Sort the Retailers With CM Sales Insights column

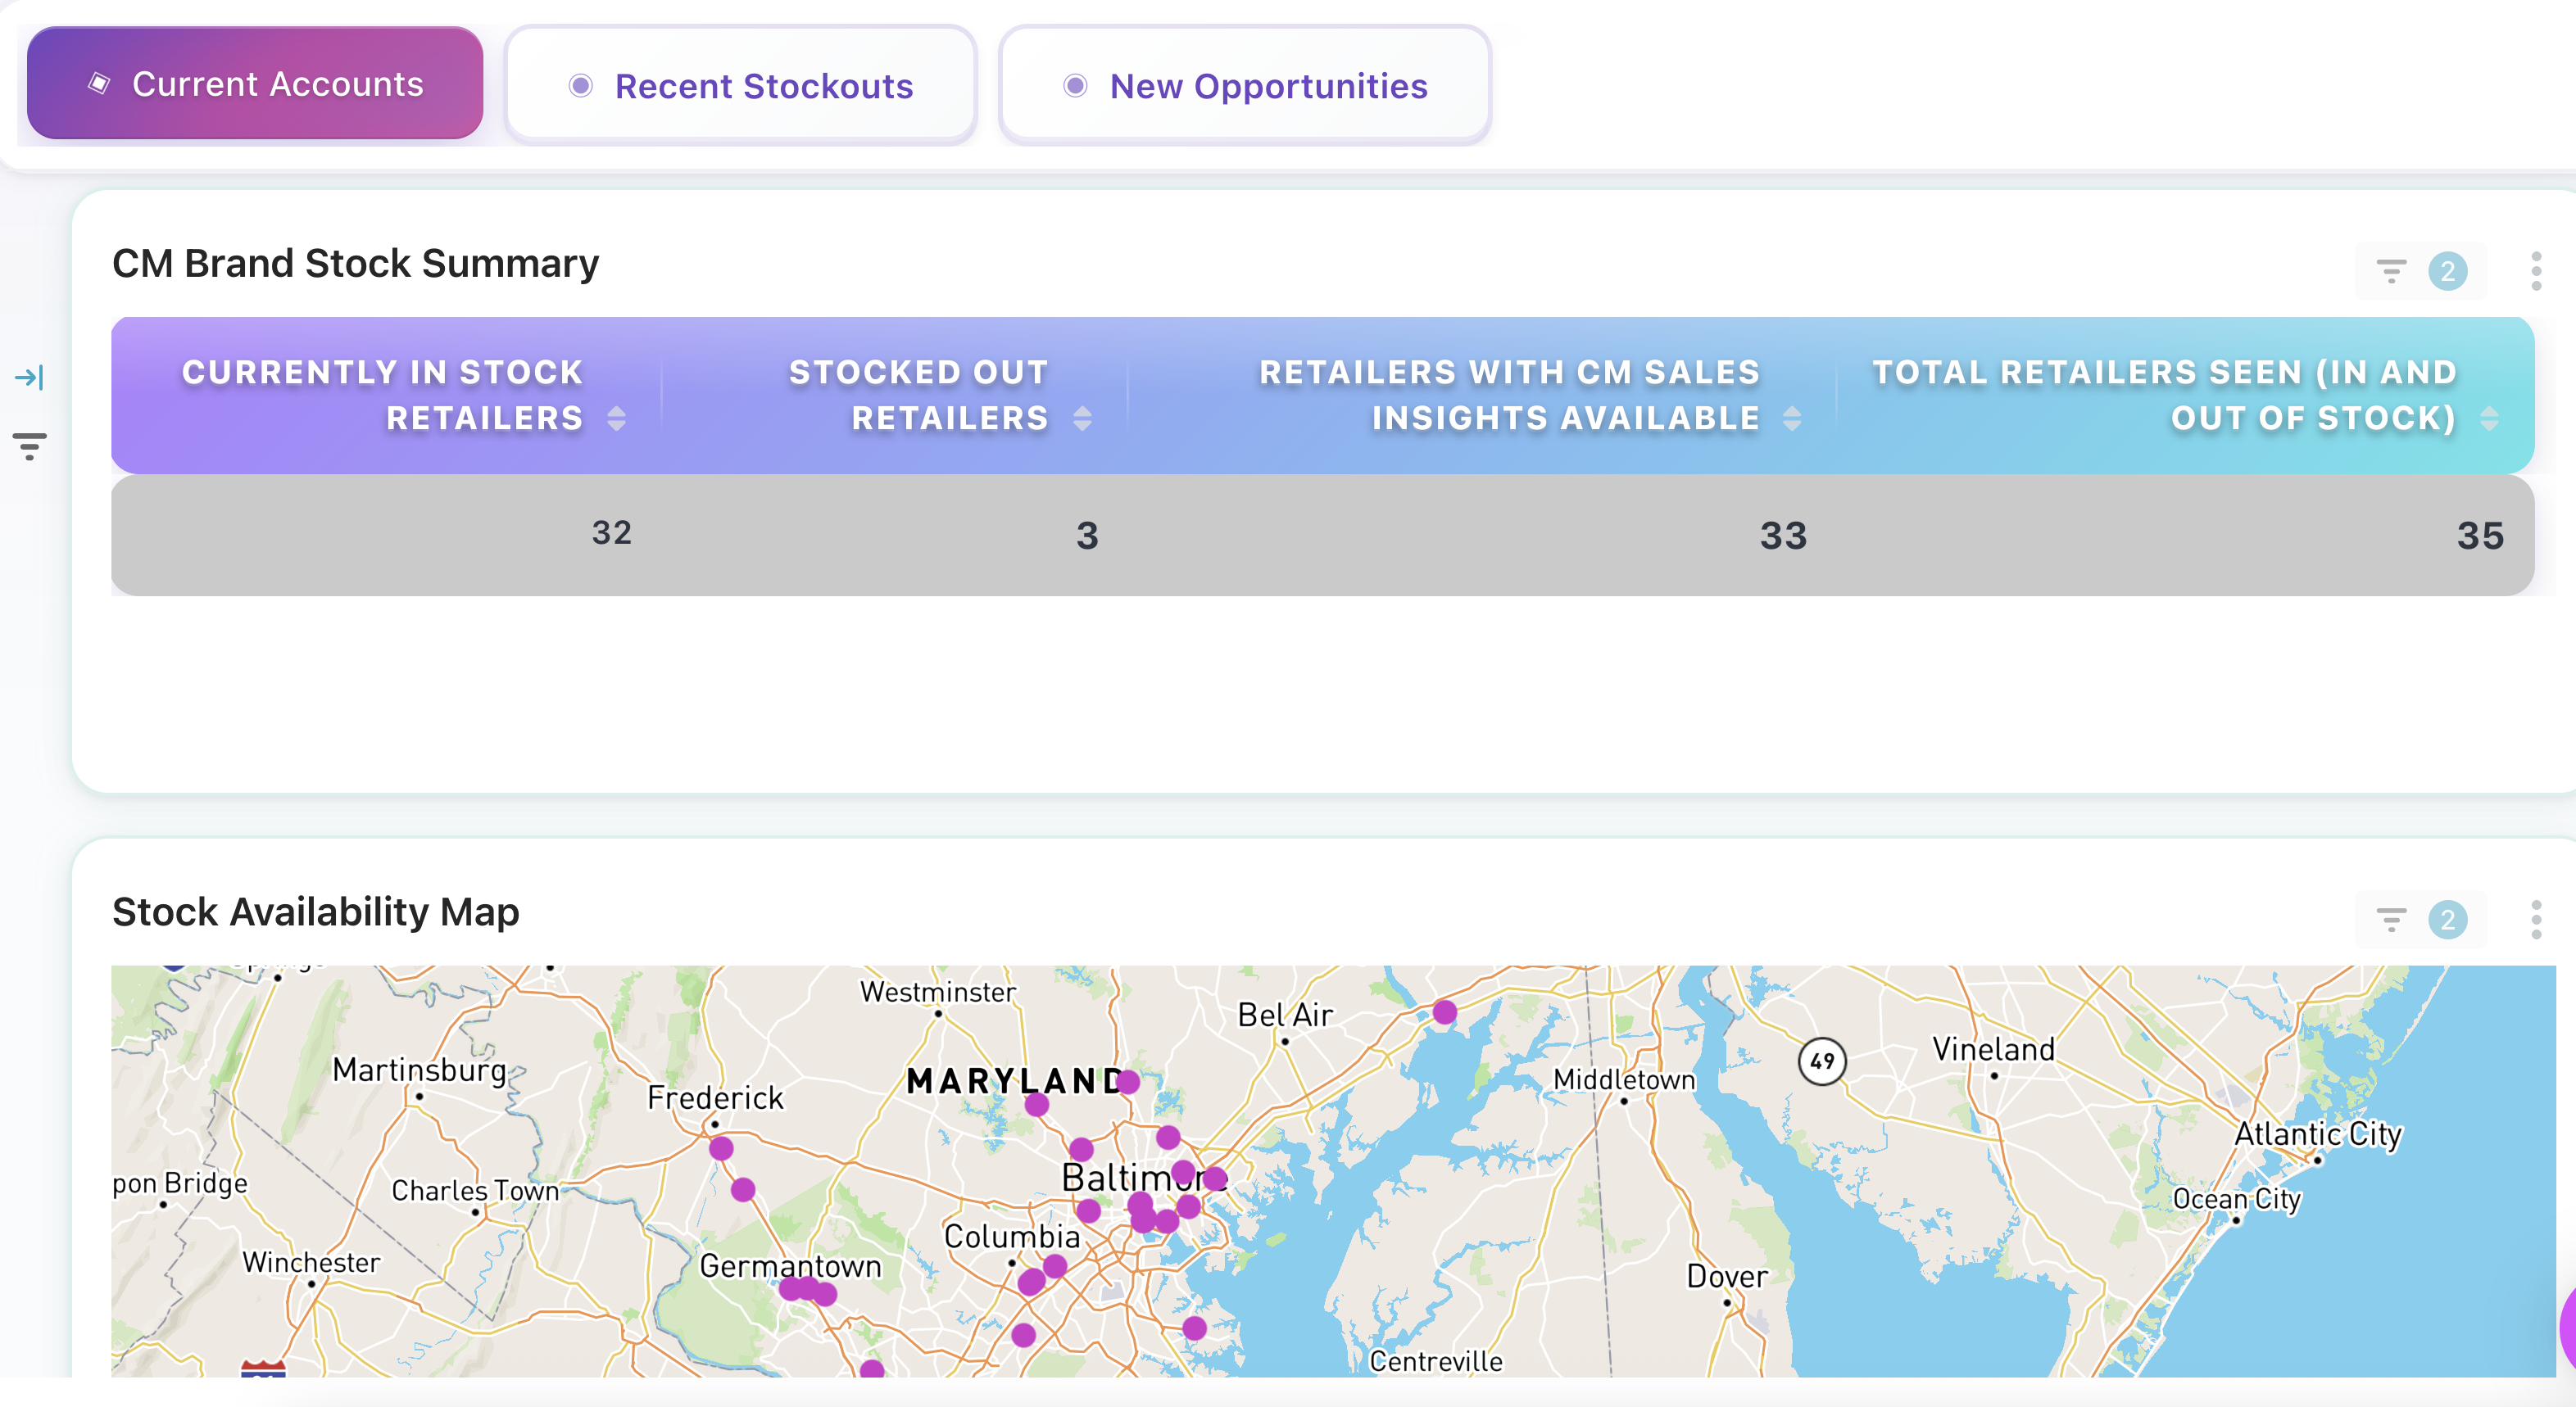(x=1791, y=418)
